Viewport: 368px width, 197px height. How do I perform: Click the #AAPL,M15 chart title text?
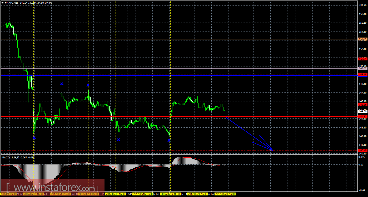(x=11, y=2)
